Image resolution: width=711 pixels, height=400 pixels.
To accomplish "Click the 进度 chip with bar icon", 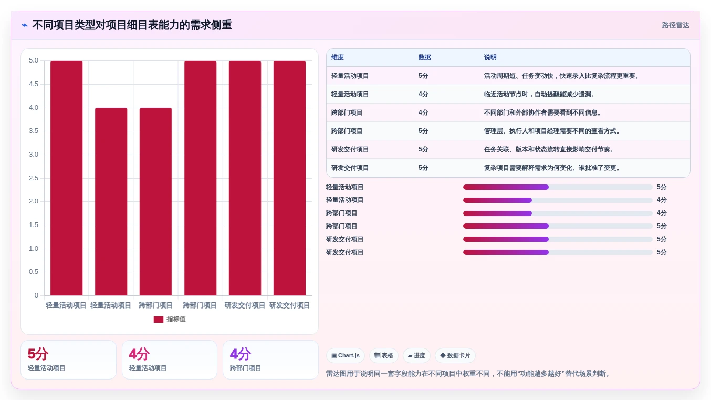I will tap(416, 356).
